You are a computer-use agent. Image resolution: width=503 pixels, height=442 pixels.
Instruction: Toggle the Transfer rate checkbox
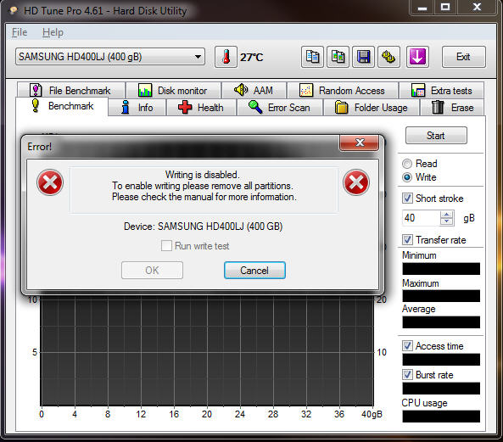click(407, 239)
